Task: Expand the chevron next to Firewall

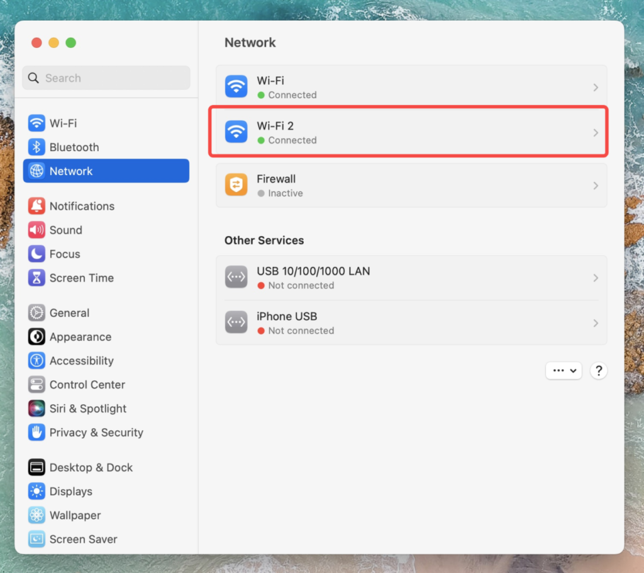Action: pyautogui.click(x=595, y=185)
